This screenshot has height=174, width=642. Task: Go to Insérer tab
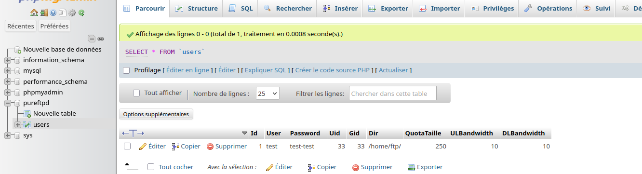click(x=340, y=9)
